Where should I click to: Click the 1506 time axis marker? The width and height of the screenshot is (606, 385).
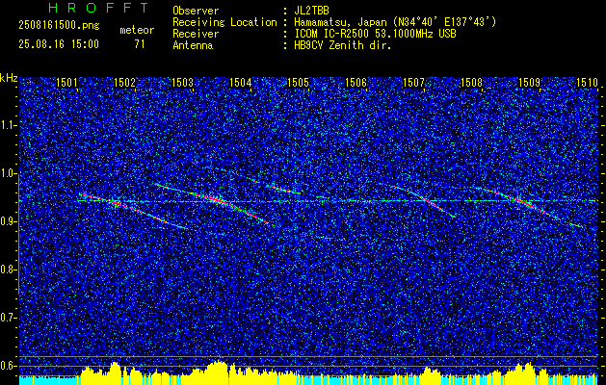(x=356, y=82)
